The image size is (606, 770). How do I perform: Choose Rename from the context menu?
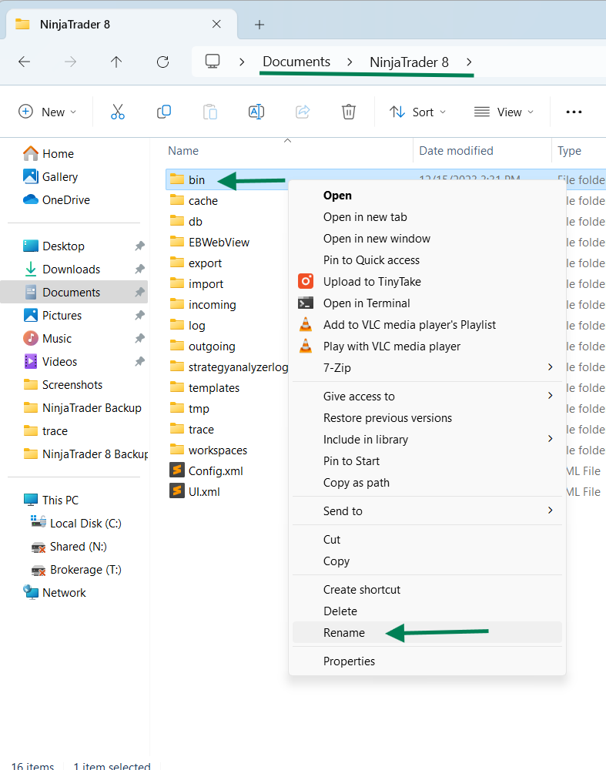(427, 632)
